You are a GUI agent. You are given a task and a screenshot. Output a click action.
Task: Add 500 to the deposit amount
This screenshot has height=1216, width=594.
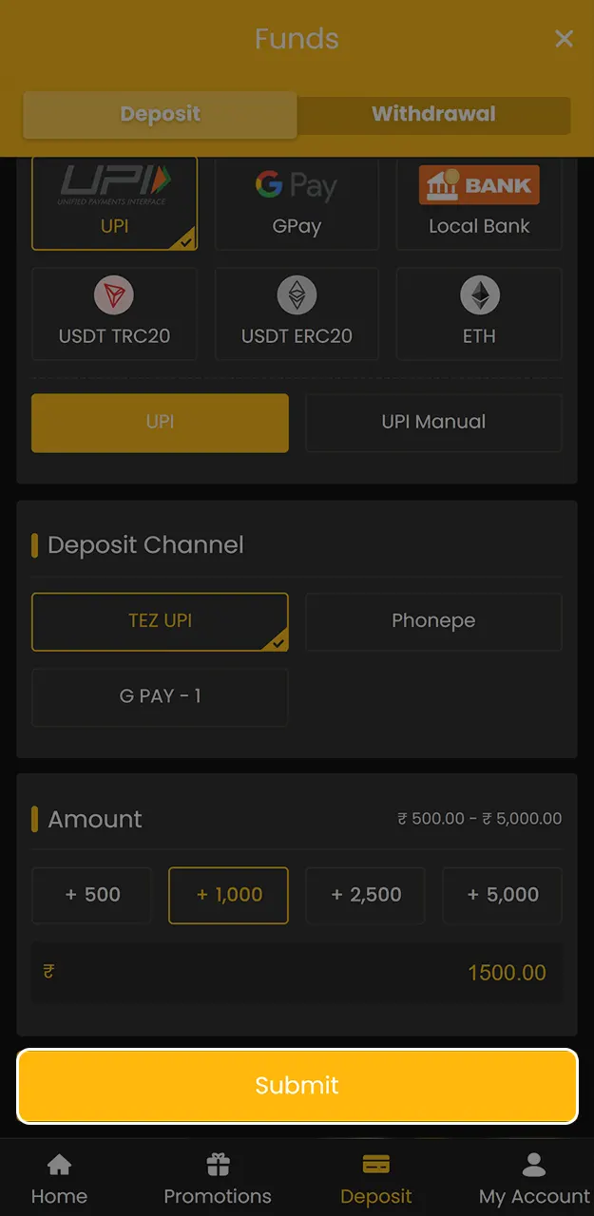click(91, 895)
